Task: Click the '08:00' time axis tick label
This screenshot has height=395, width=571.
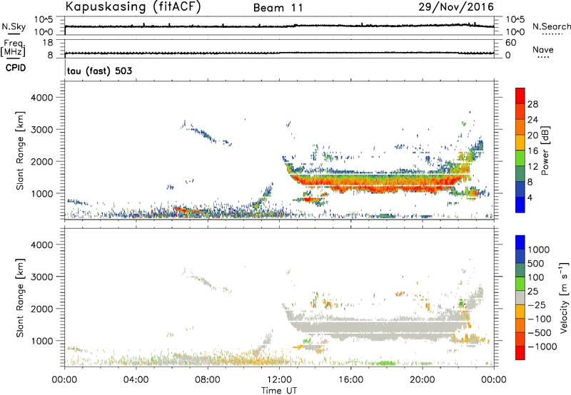Action: coord(208,380)
